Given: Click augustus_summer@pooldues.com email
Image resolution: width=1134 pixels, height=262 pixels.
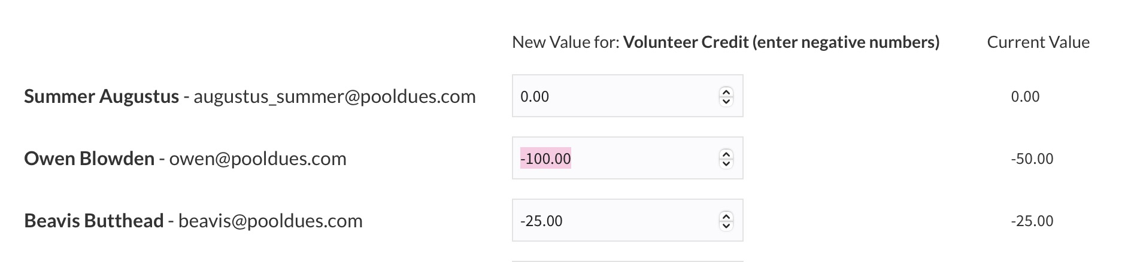Looking at the screenshot, I should pyautogui.click(x=334, y=96).
